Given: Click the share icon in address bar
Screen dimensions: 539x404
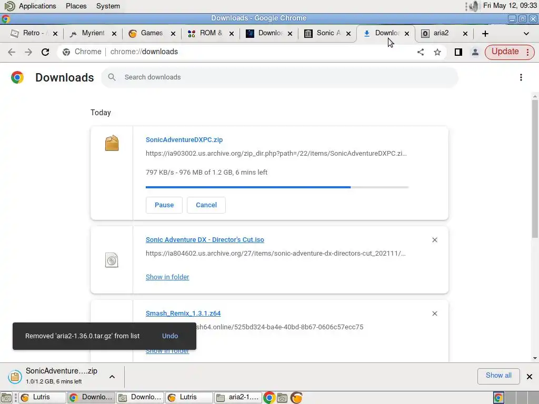Looking at the screenshot, I should click(x=421, y=52).
